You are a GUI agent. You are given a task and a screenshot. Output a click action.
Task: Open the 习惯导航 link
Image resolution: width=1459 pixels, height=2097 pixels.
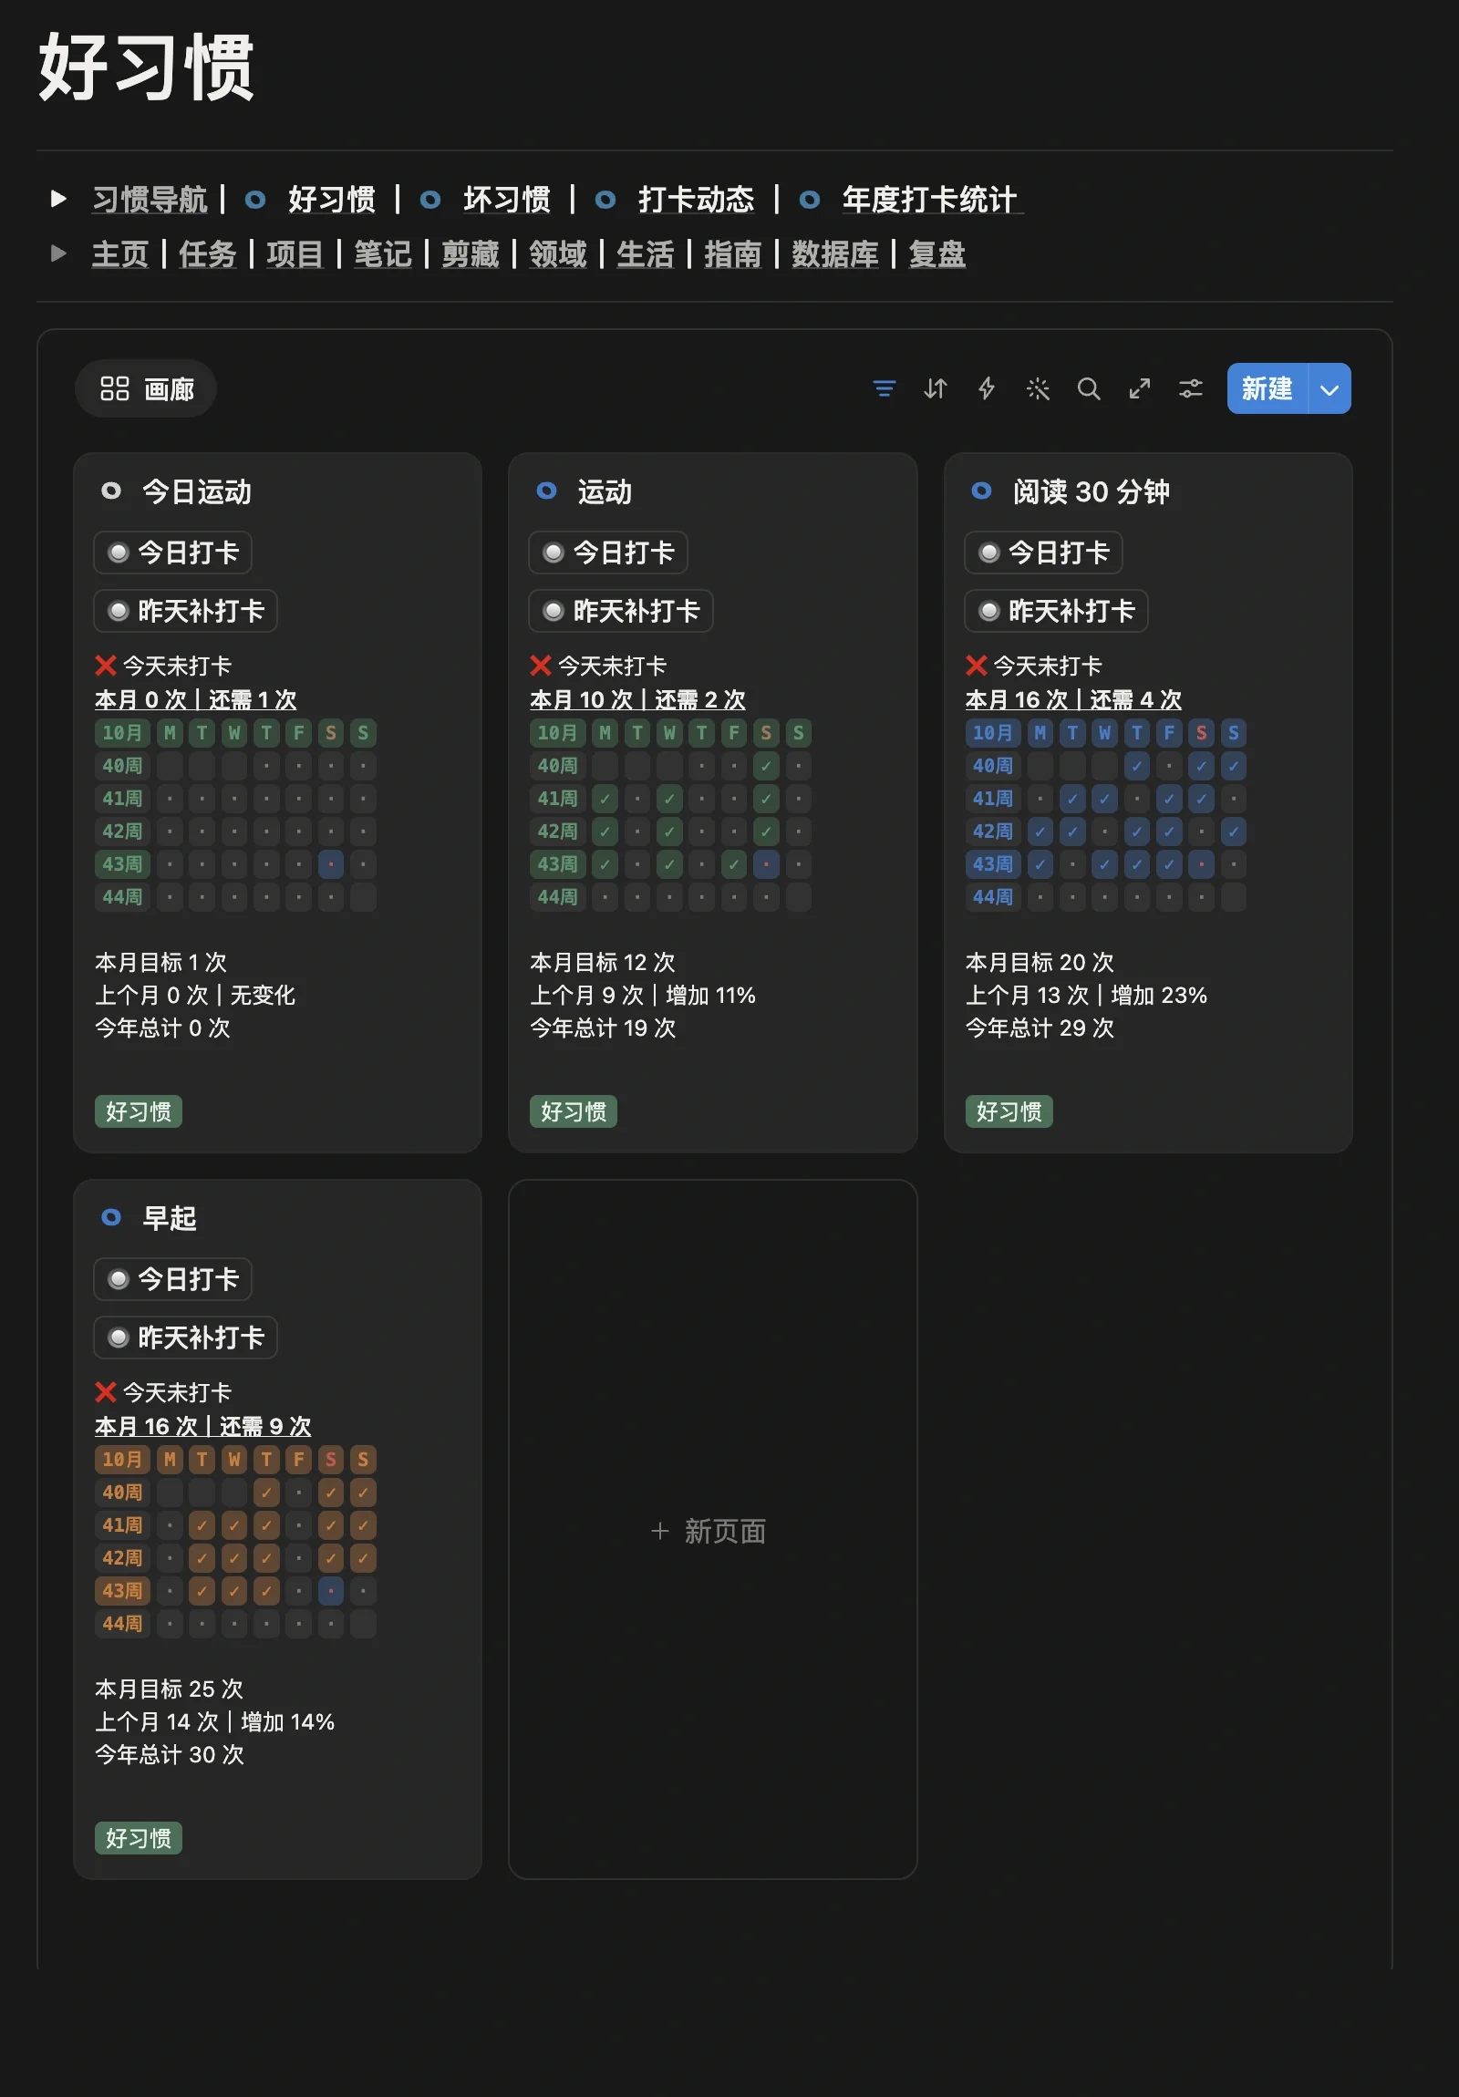click(x=150, y=199)
